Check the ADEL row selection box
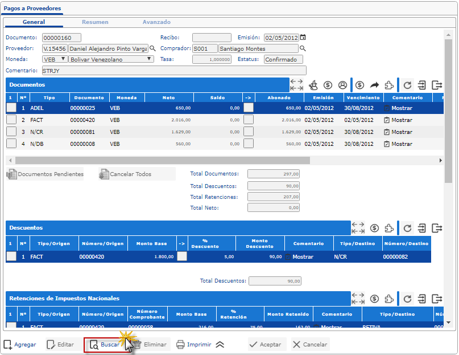This screenshot has height=355, width=459. (11, 108)
